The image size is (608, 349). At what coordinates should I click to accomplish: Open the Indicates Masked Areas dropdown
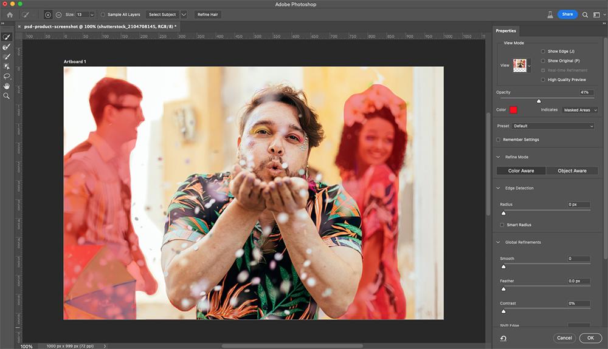click(x=579, y=110)
